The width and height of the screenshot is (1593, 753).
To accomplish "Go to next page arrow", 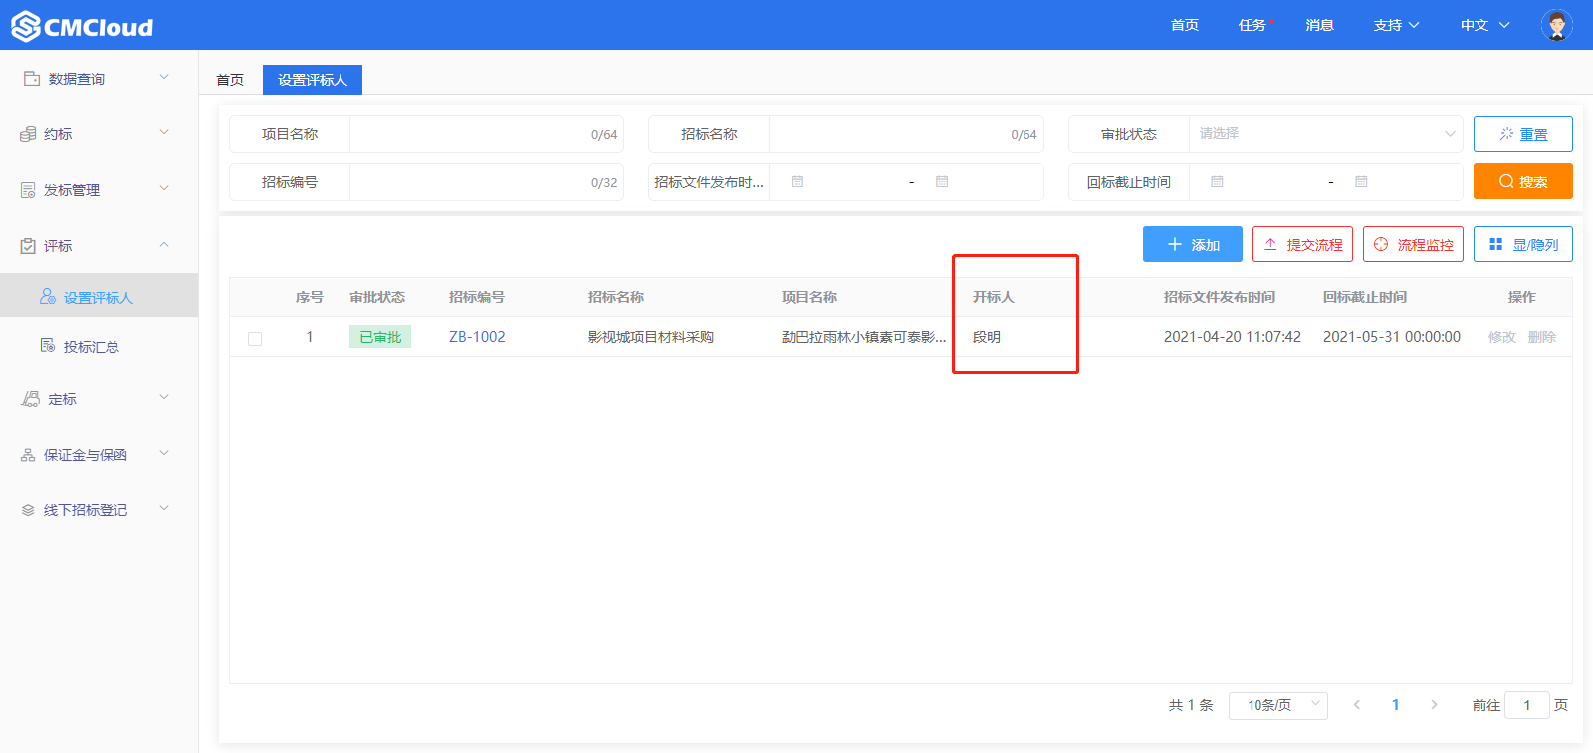I will pos(1434,704).
